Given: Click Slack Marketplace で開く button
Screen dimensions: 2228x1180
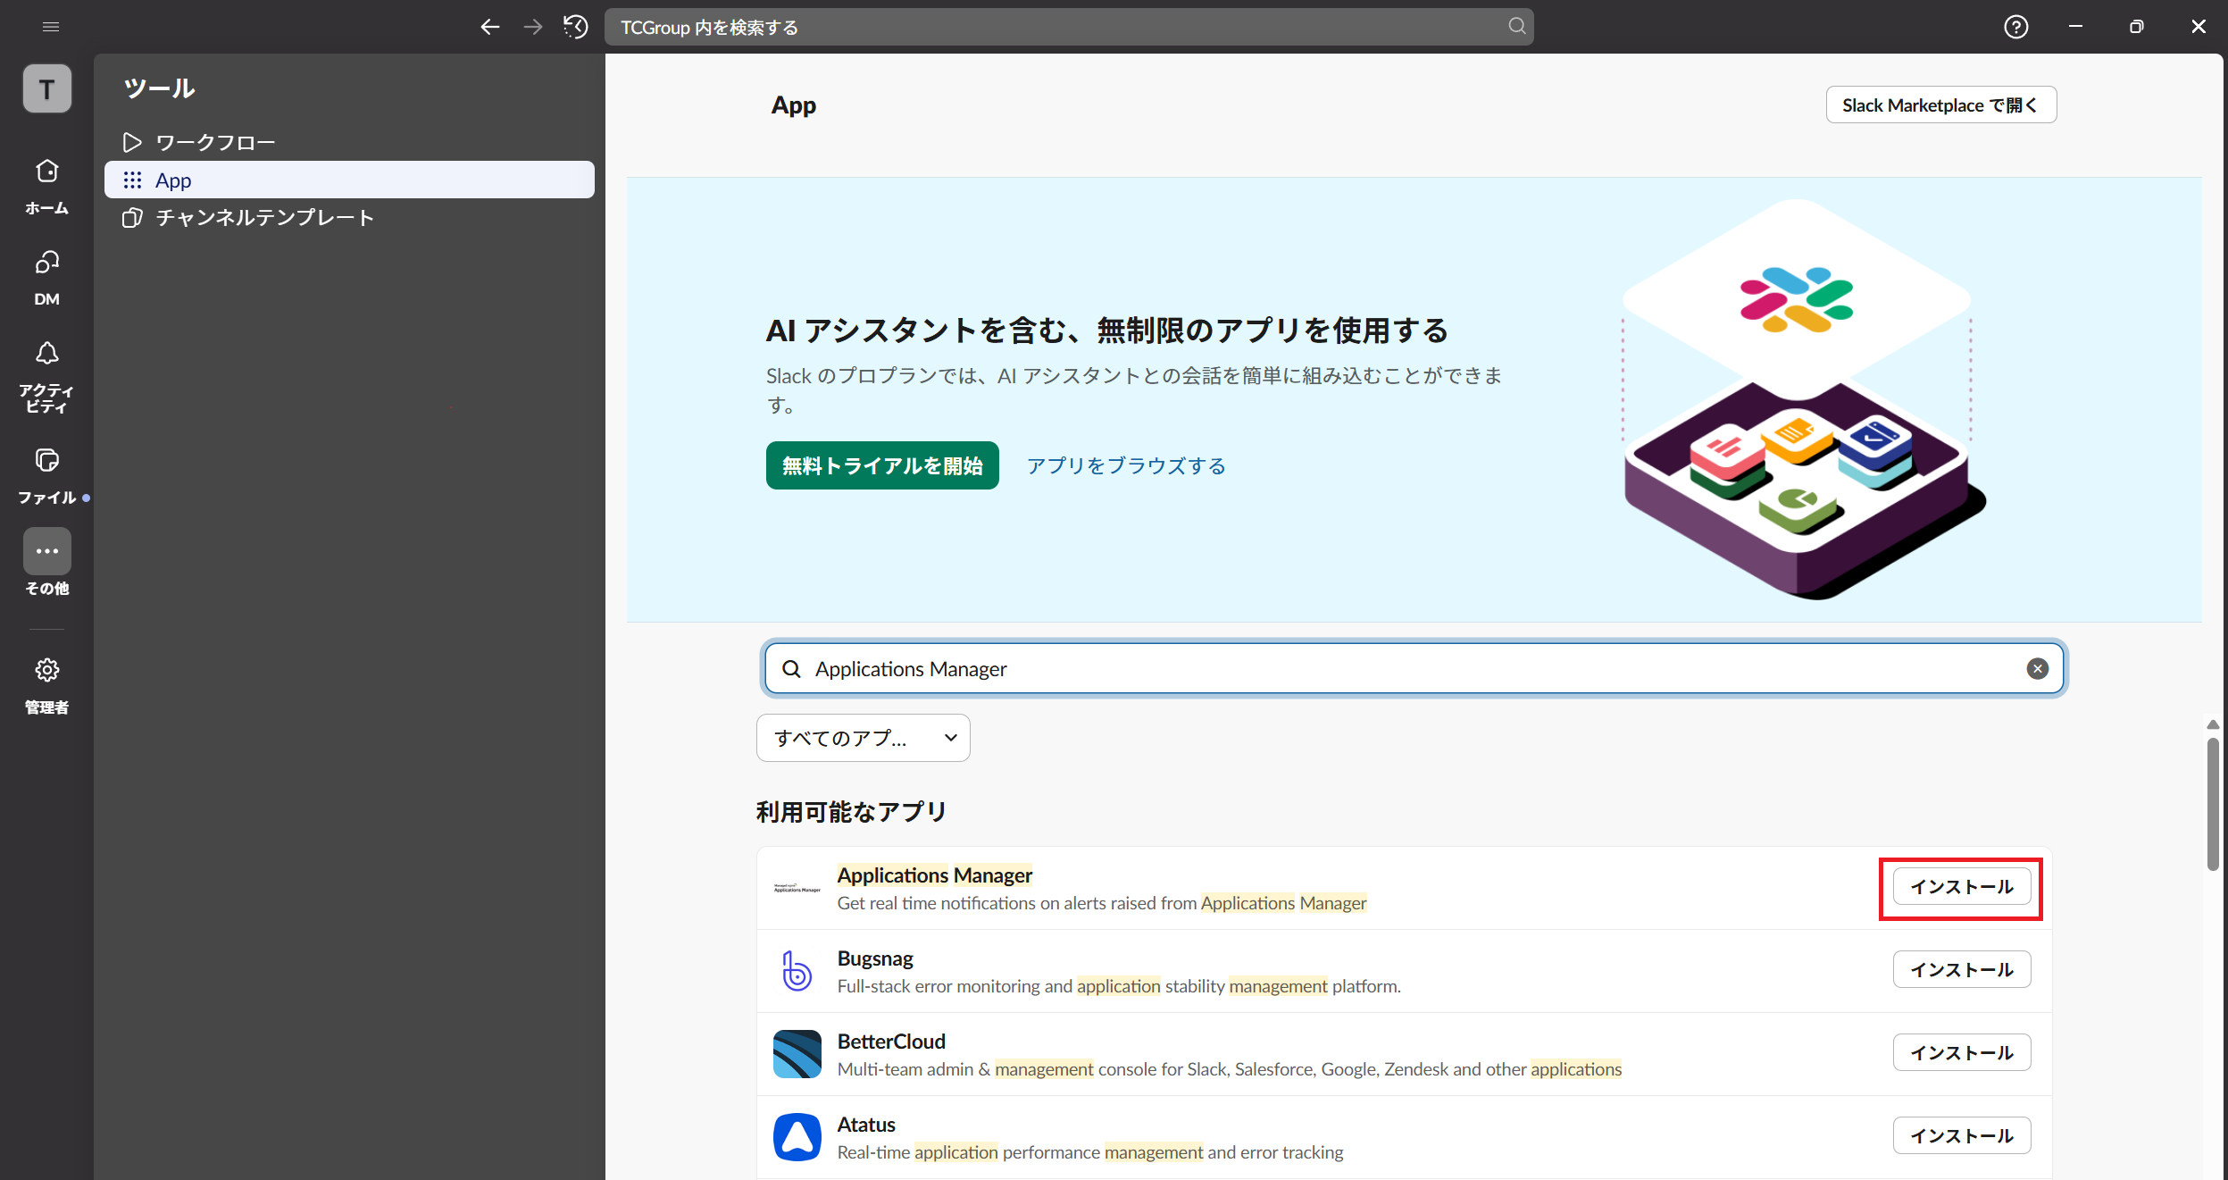Looking at the screenshot, I should 1940,105.
